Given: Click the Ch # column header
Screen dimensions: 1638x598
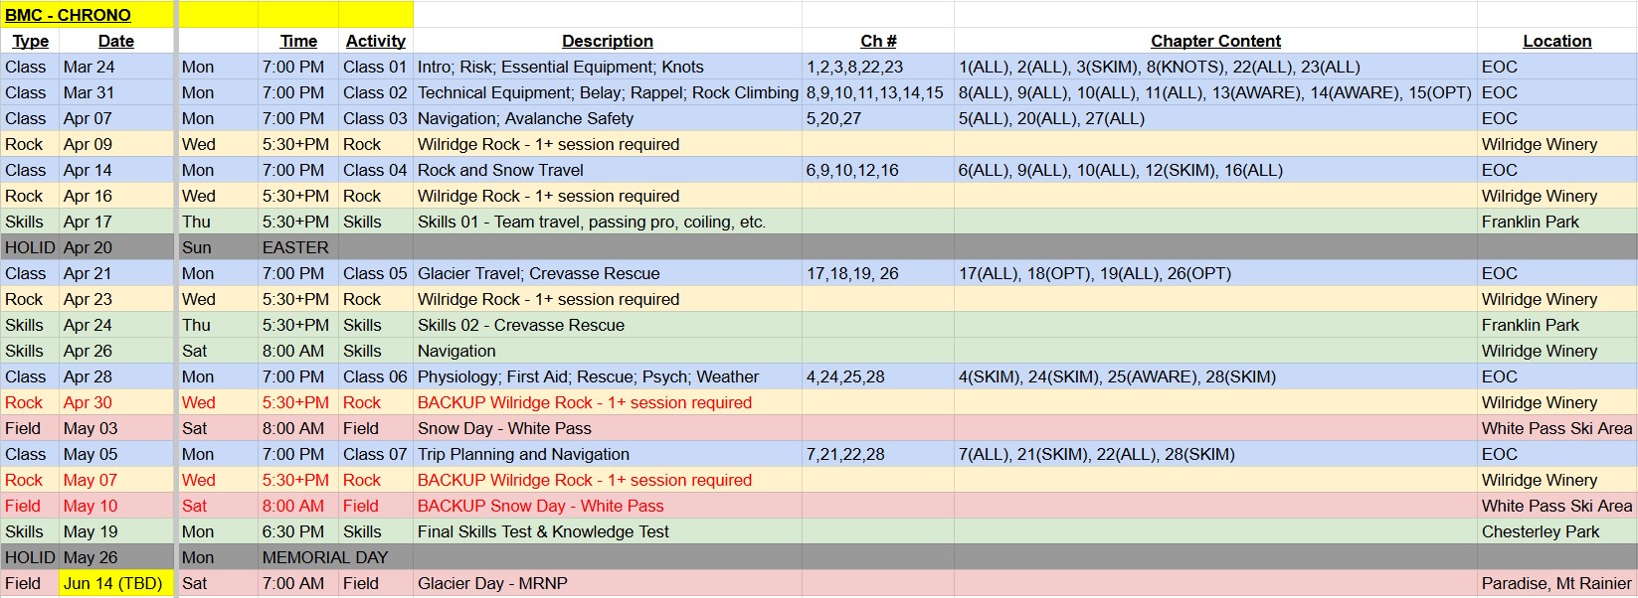Looking at the screenshot, I should 878,41.
